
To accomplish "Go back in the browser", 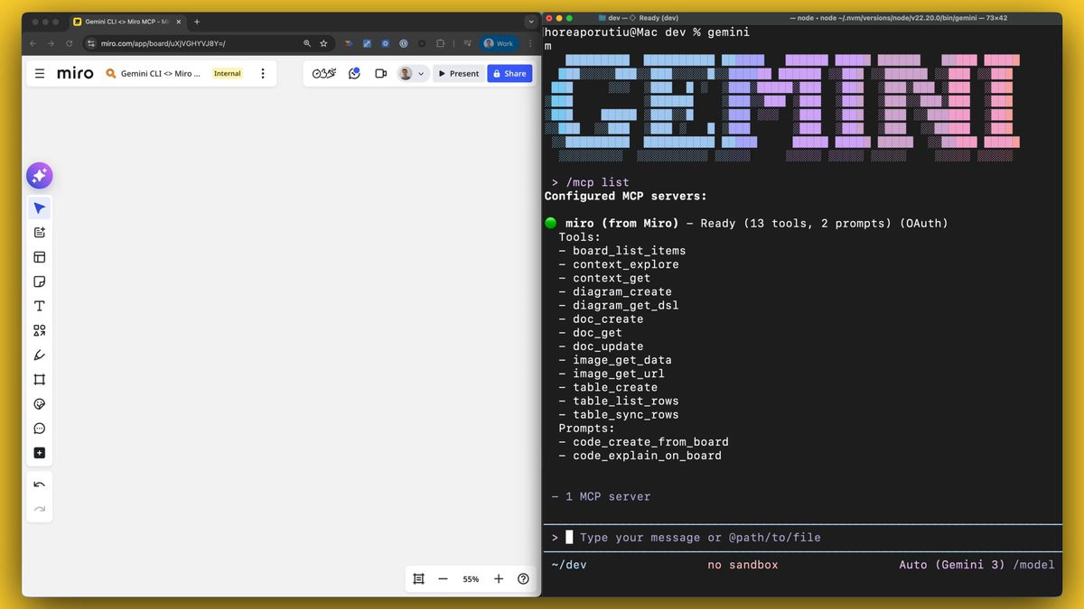I will point(33,43).
